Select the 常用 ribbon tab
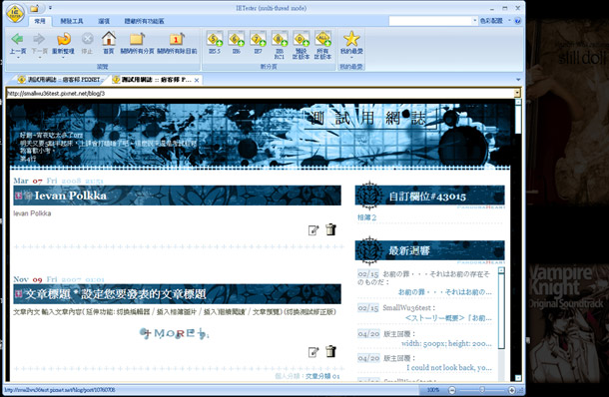Image resolution: width=609 pixels, height=397 pixels. (40, 21)
